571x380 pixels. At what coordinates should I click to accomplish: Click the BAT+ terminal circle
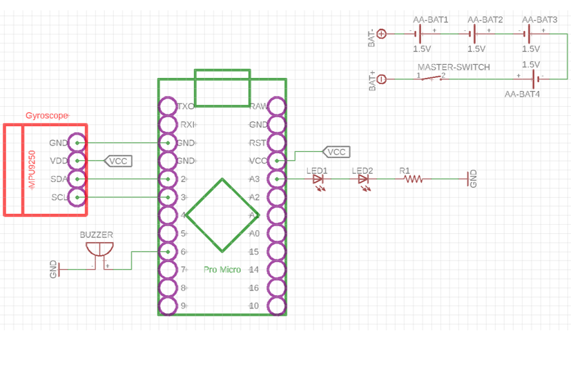tap(383, 79)
